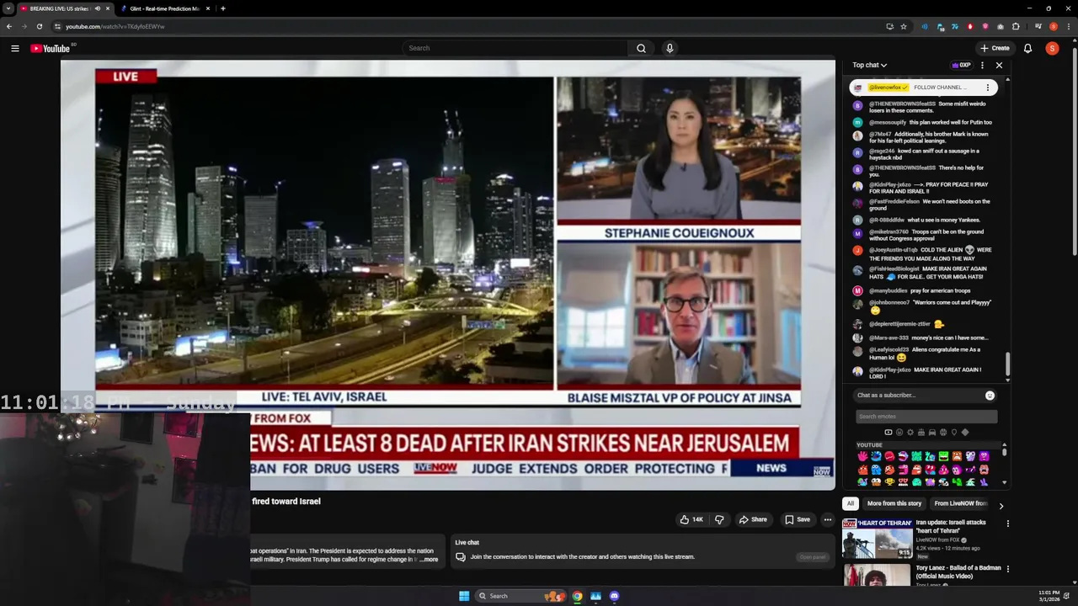Select the lightbulb objects emote category
Image resolution: width=1078 pixels, height=606 pixels.
(x=954, y=433)
